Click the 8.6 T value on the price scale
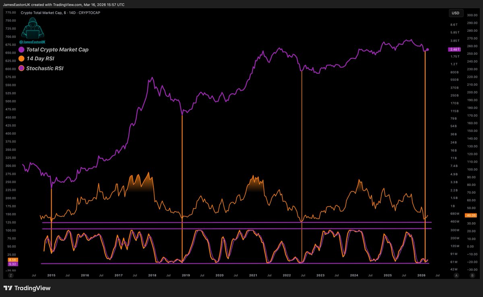Screen dimensions: 483x297 455,25
